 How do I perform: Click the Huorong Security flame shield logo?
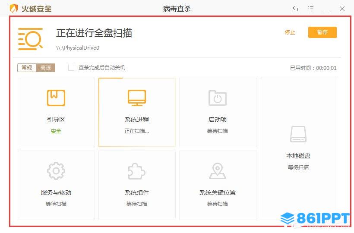[x=13, y=9]
